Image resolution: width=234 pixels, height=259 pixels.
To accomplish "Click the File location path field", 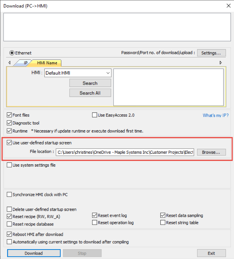I will point(125,152).
